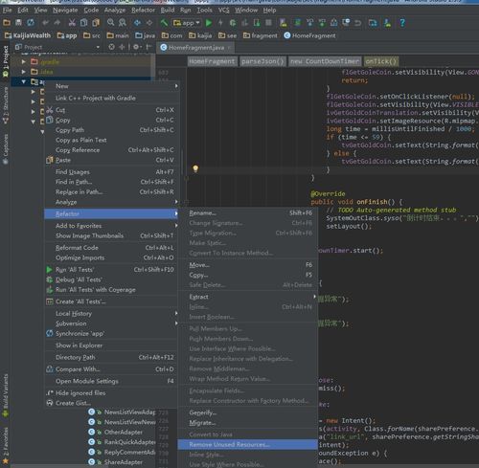Viewport: 479px width, 468px height.
Task: Select Remove Unused Resources menu item
Action: tap(248, 444)
